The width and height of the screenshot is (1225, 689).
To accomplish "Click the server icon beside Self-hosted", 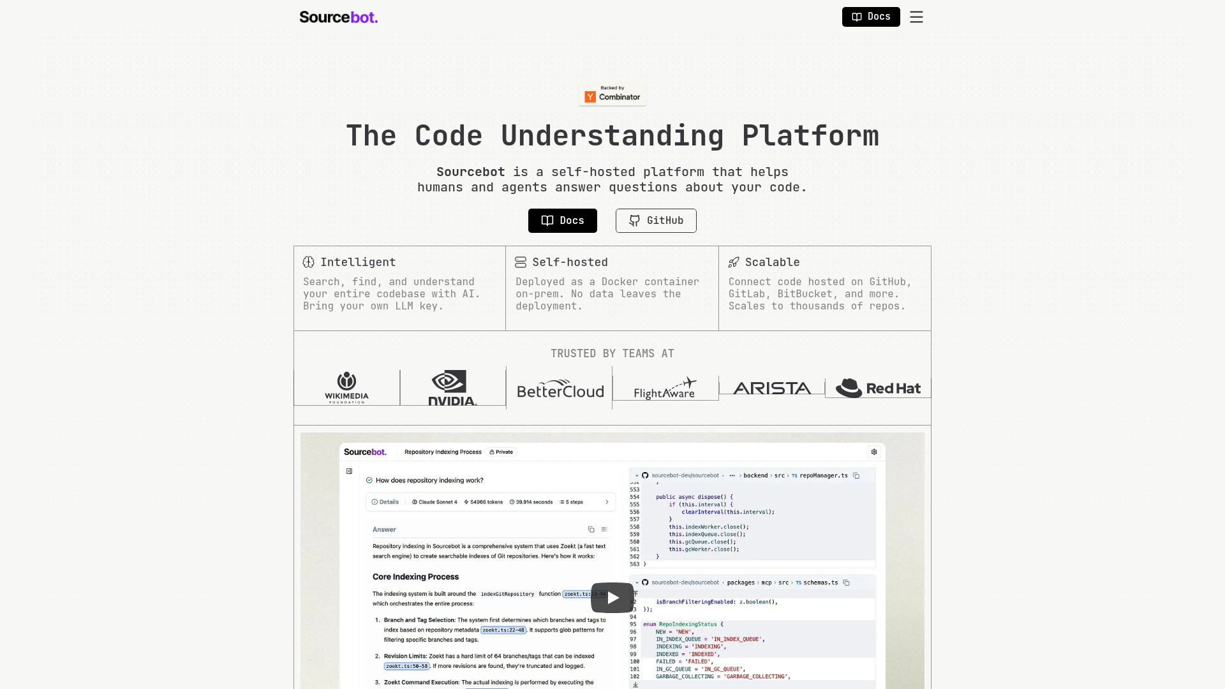I will 521,262.
